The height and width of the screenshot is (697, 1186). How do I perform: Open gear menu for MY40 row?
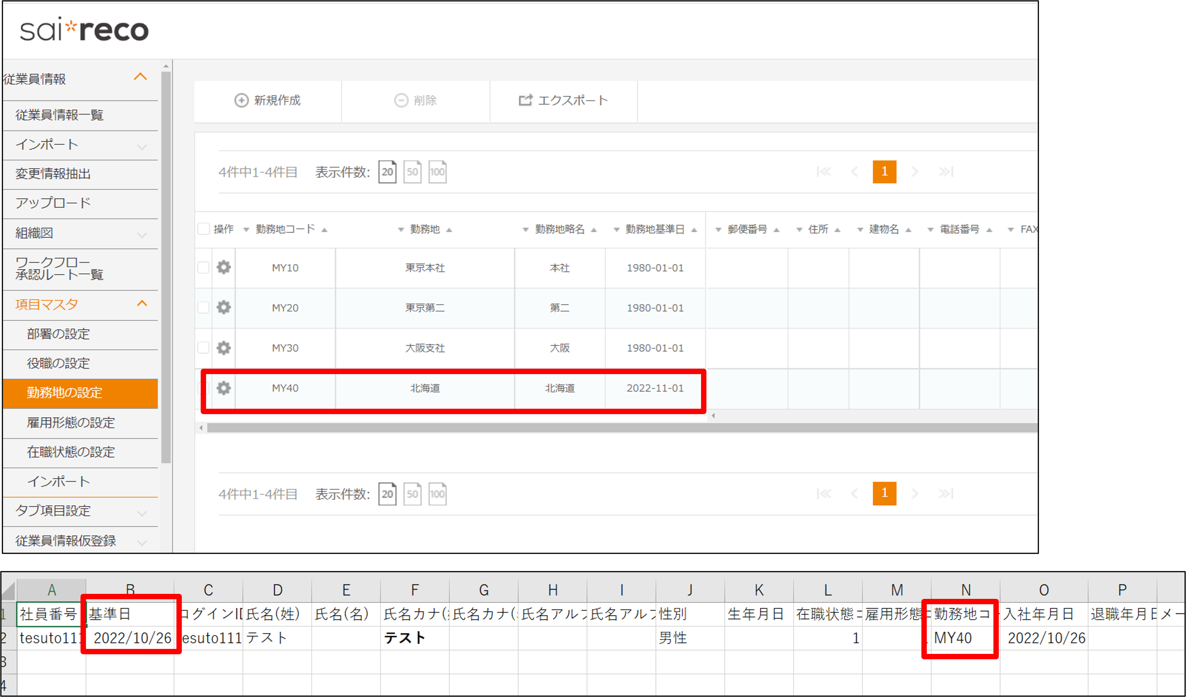pos(223,388)
